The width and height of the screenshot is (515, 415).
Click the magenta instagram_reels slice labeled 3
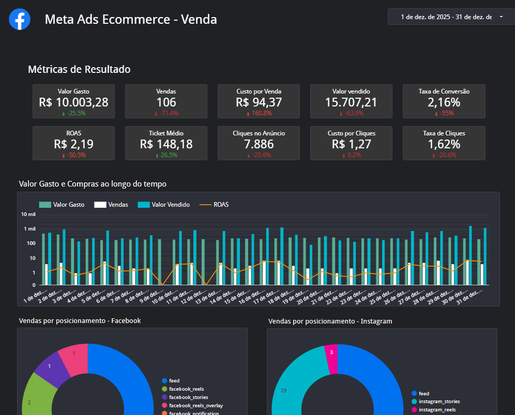pyautogui.click(x=331, y=358)
